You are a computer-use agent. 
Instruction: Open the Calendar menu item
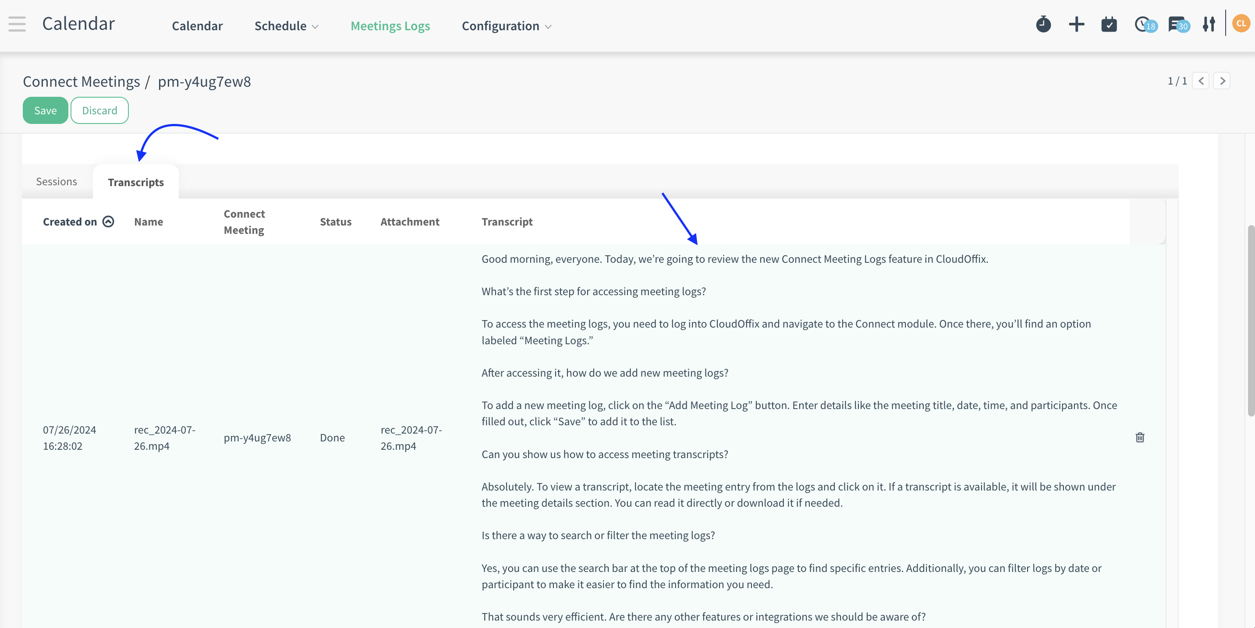pyautogui.click(x=197, y=26)
